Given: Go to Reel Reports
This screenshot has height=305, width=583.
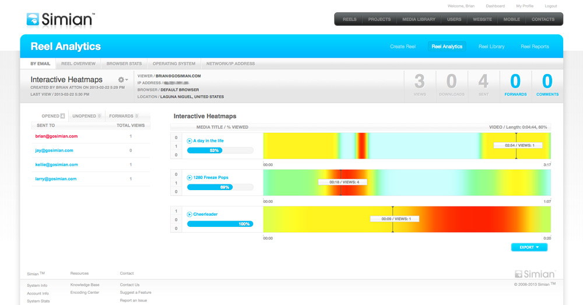Looking at the screenshot, I should 535,47.
